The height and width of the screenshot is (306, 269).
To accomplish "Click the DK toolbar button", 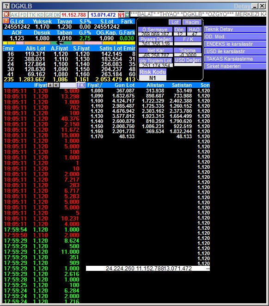I will pyautogui.click(x=57, y=15).
